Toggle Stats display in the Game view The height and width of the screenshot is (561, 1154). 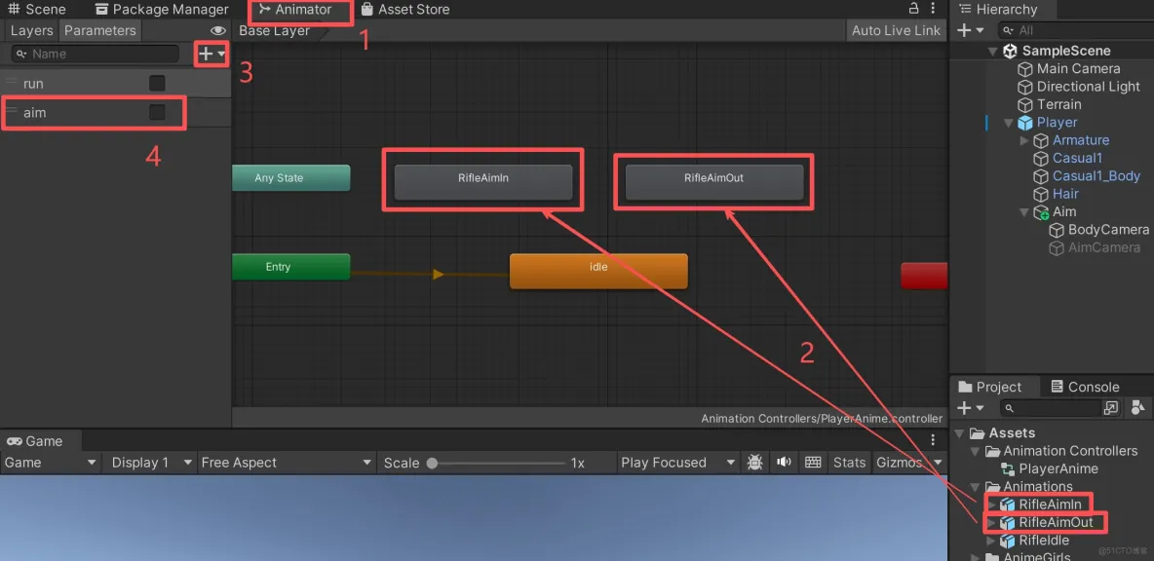(849, 462)
